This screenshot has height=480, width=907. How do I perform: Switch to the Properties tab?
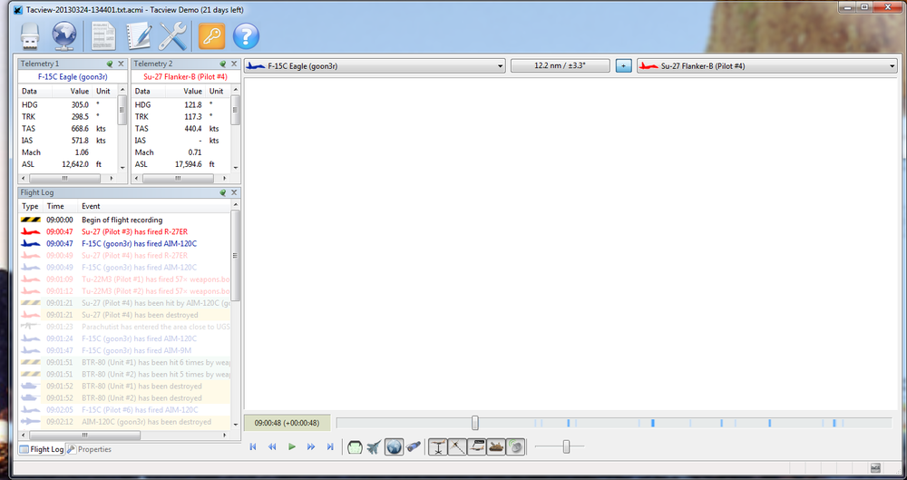point(89,449)
